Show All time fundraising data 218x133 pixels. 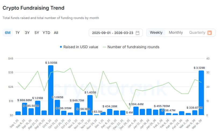[56, 33]
